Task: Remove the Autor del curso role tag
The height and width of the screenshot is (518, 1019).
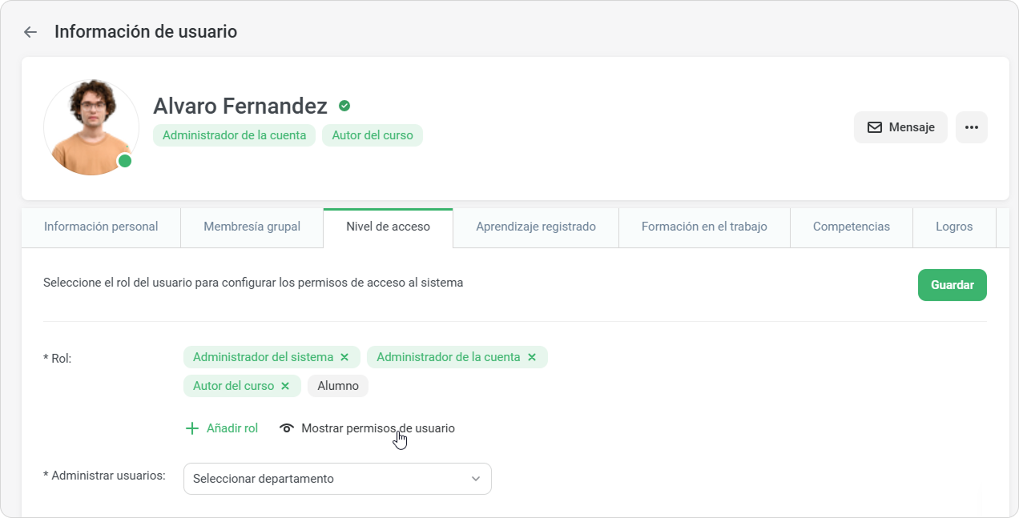Action: point(284,386)
